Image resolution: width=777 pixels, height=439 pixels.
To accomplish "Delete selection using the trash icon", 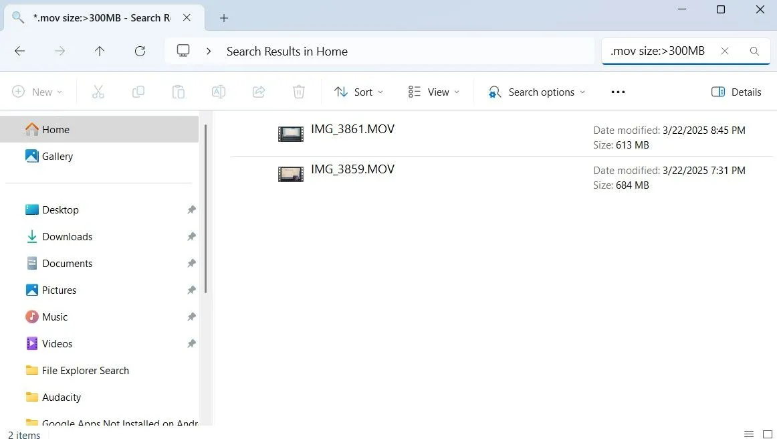I will [x=299, y=92].
